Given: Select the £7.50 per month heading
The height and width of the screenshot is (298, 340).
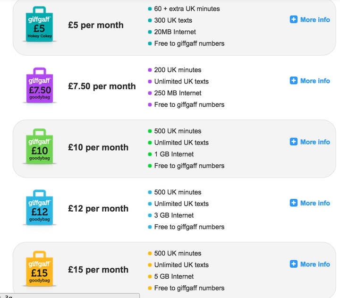Looking at the screenshot, I should [x=102, y=86].
